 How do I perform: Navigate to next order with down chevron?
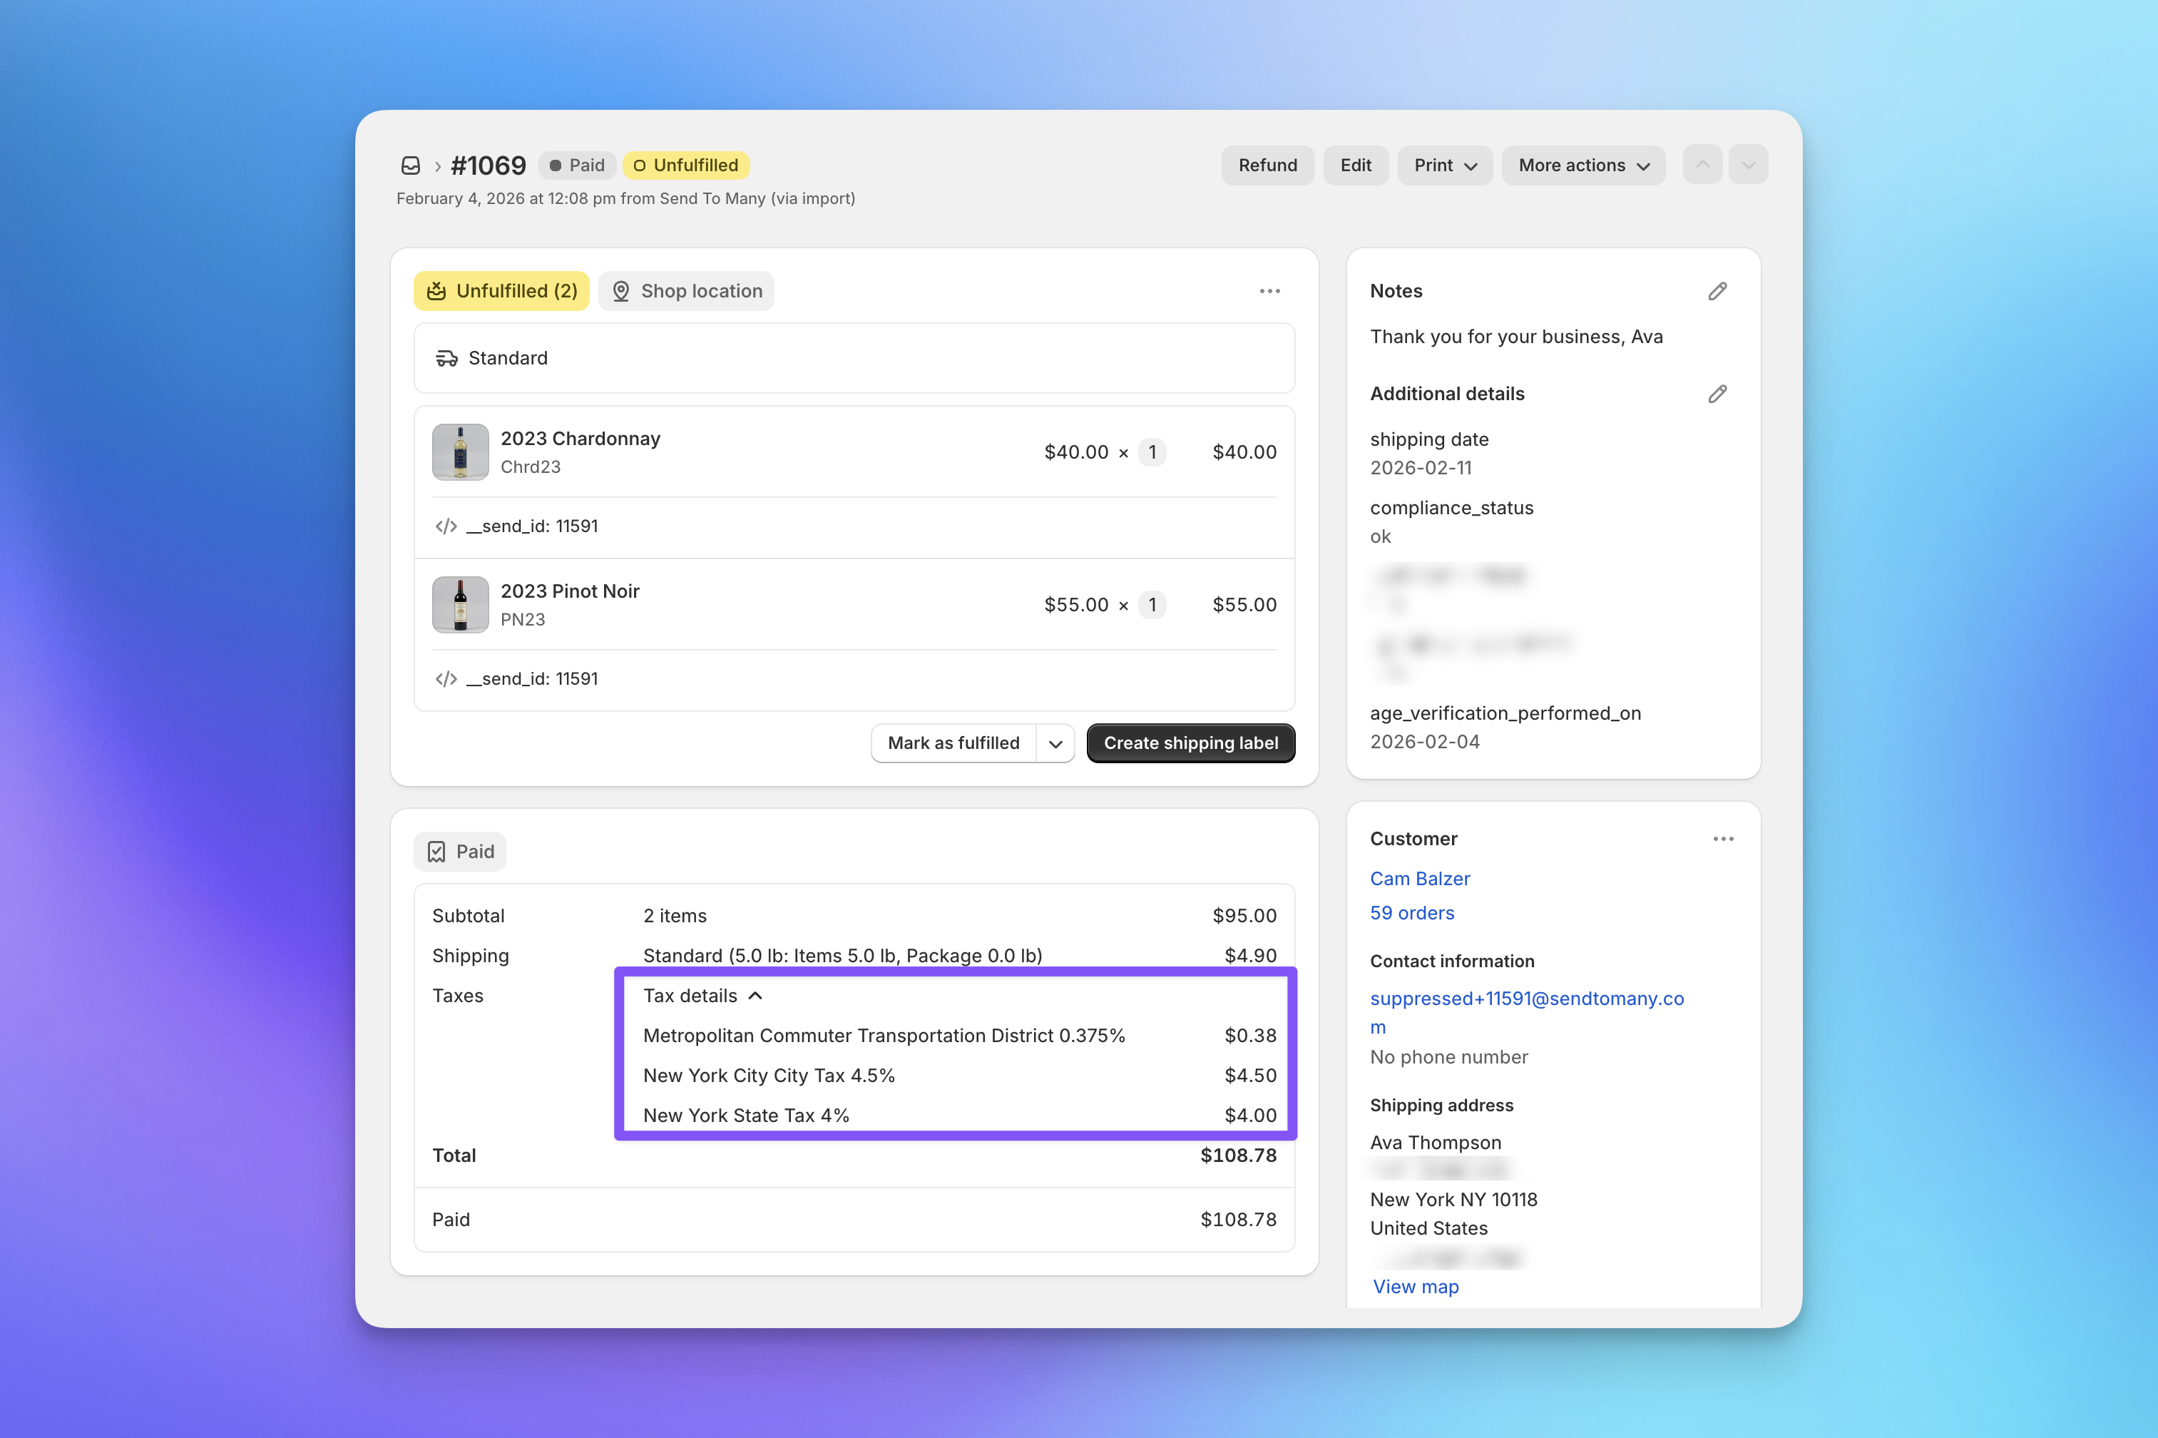[1748, 164]
